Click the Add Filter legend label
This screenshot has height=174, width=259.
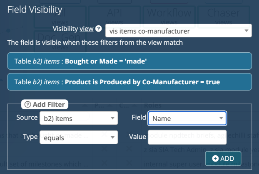pos(48,105)
